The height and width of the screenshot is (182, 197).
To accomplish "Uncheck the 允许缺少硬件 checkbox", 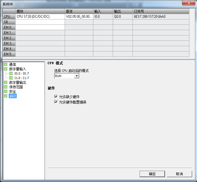I will pos(56,97).
